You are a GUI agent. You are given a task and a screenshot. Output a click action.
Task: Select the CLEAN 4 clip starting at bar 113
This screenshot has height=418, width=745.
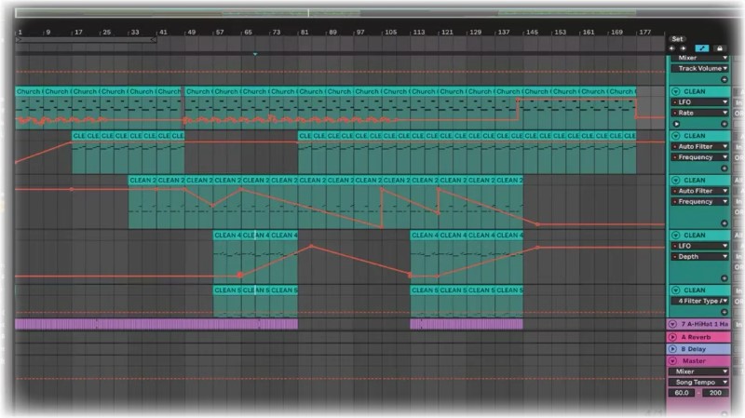click(425, 236)
